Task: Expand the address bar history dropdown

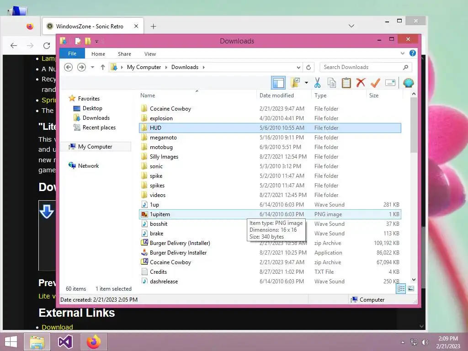Action: click(298, 68)
